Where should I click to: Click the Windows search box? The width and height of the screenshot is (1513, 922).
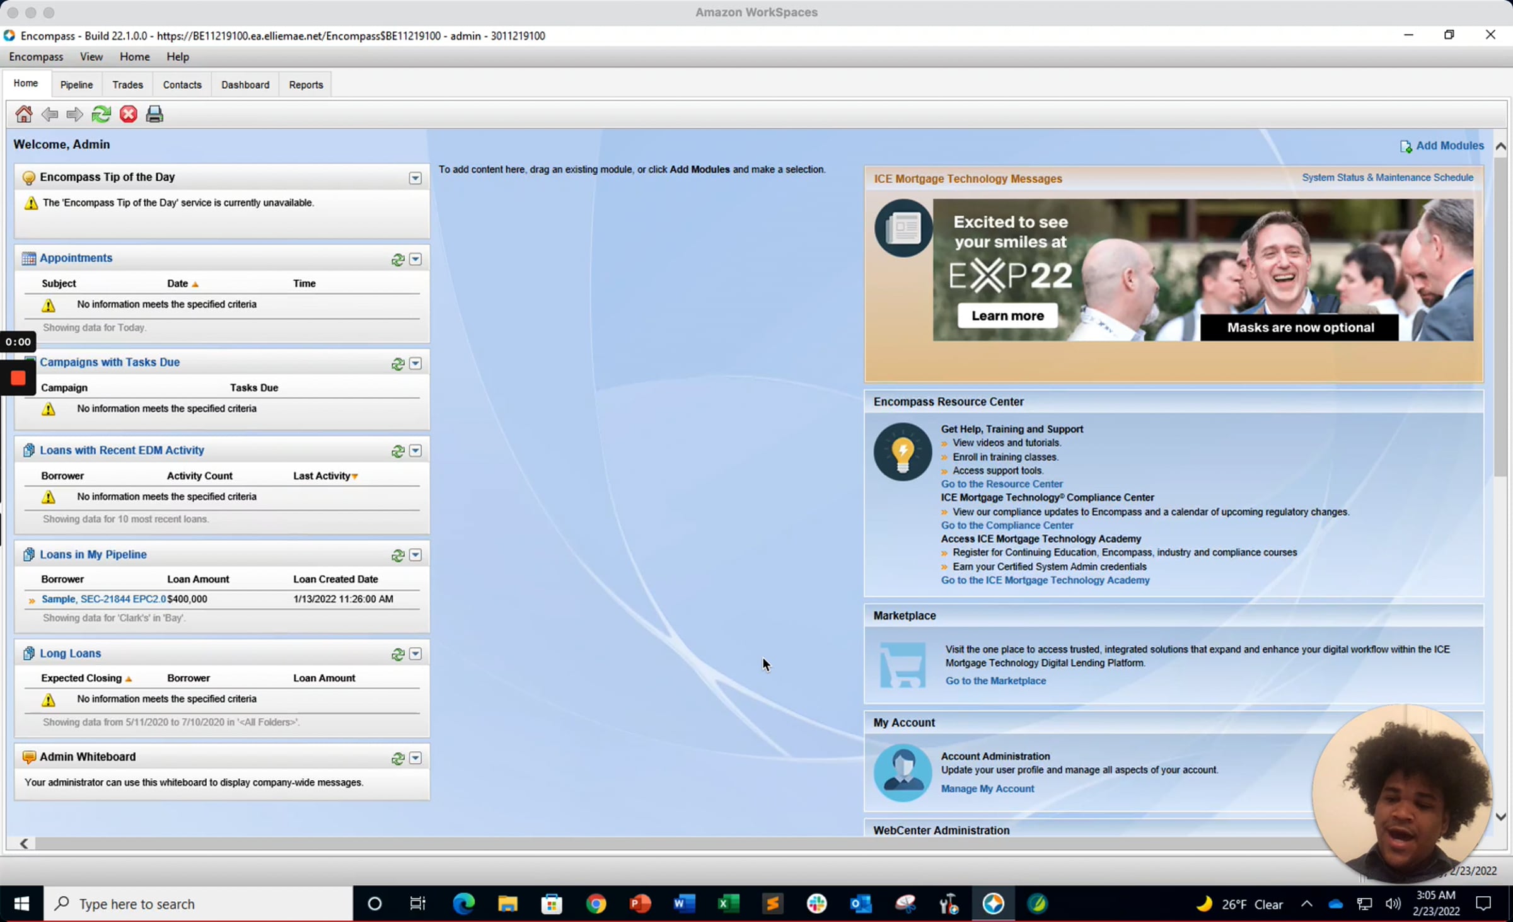[199, 904]
